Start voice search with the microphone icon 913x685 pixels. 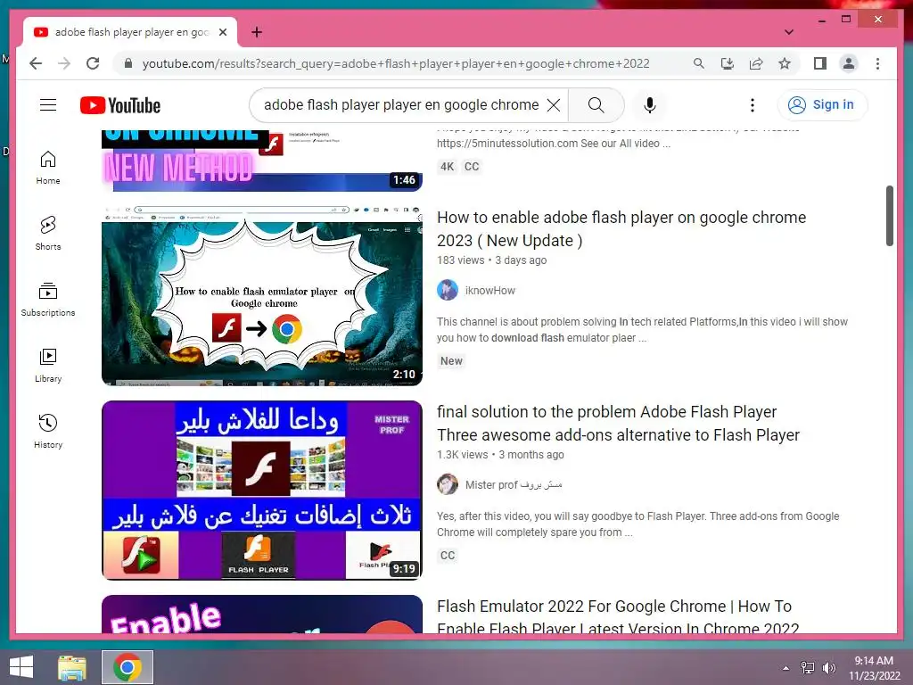click(650, 105)
